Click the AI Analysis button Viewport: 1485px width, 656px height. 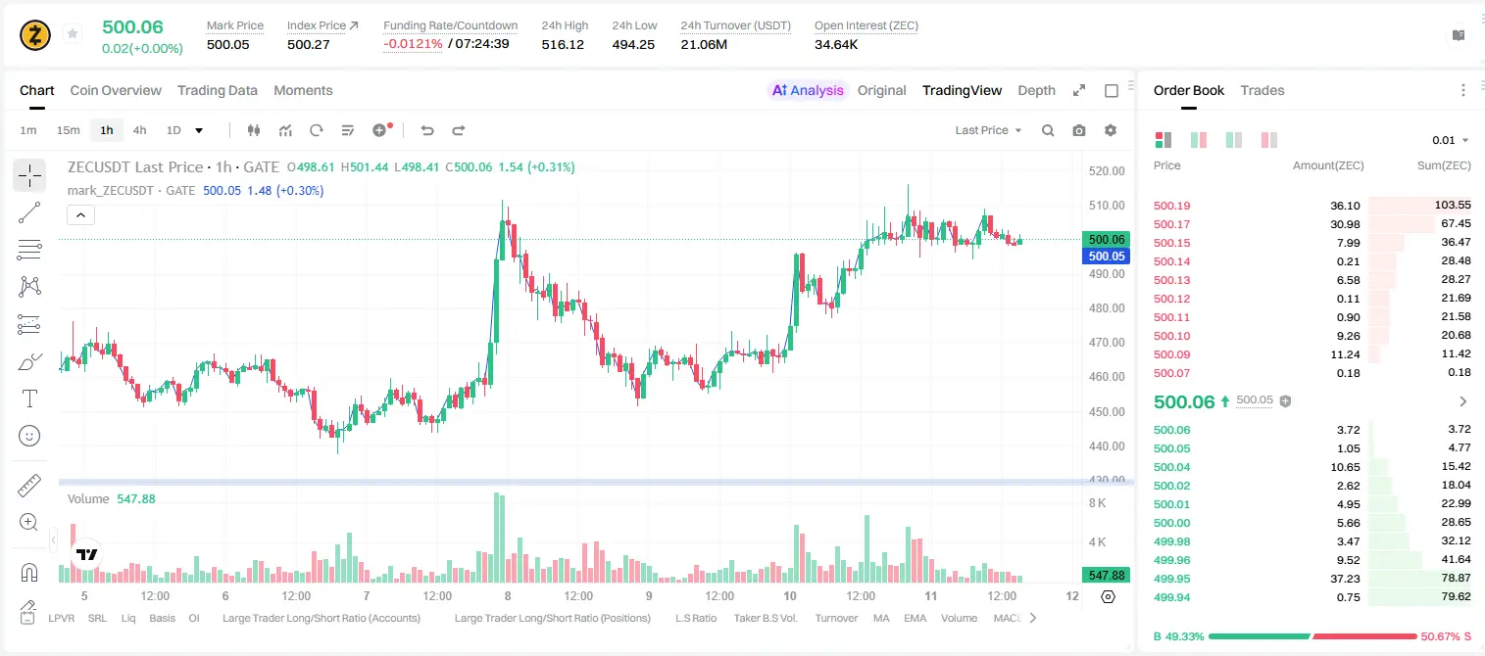click(807, 90)
